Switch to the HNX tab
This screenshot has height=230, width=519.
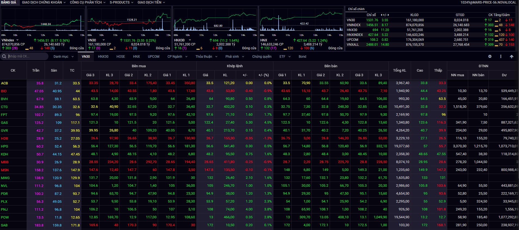click(137, 57)
